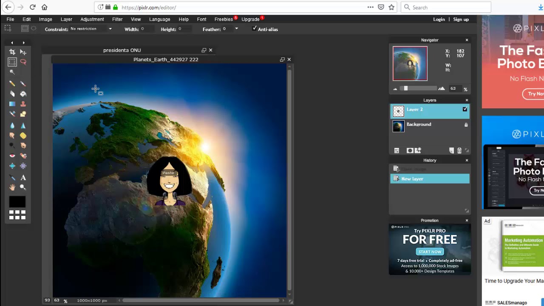Select the Paint Bucket tool
Screen dimensions: 544x306
[x=23, y=93]
